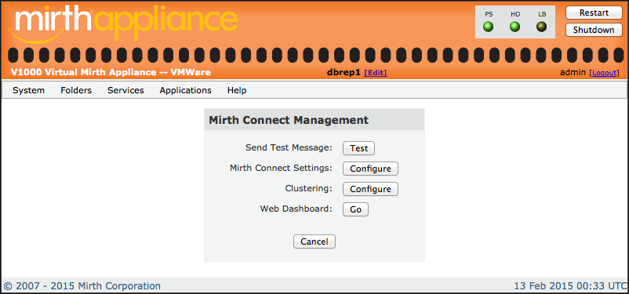629x294 pixels.
Task: Open the Help menu
Action: click(x=237, y=90)
